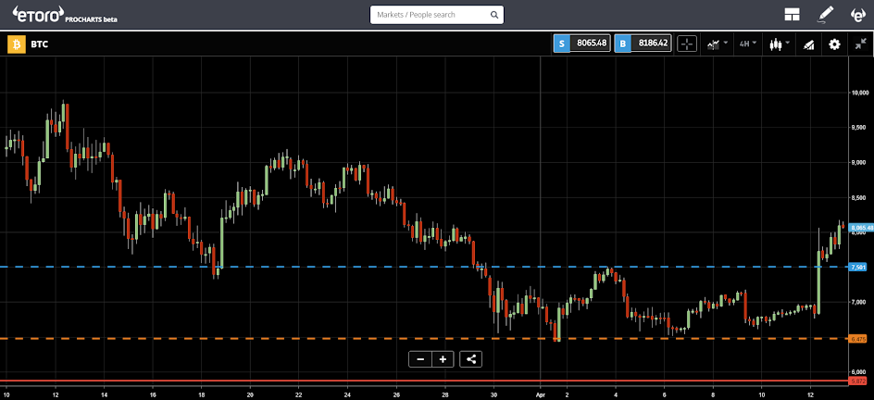
Task: Share the chart via share icon
Action: [471, 359]
